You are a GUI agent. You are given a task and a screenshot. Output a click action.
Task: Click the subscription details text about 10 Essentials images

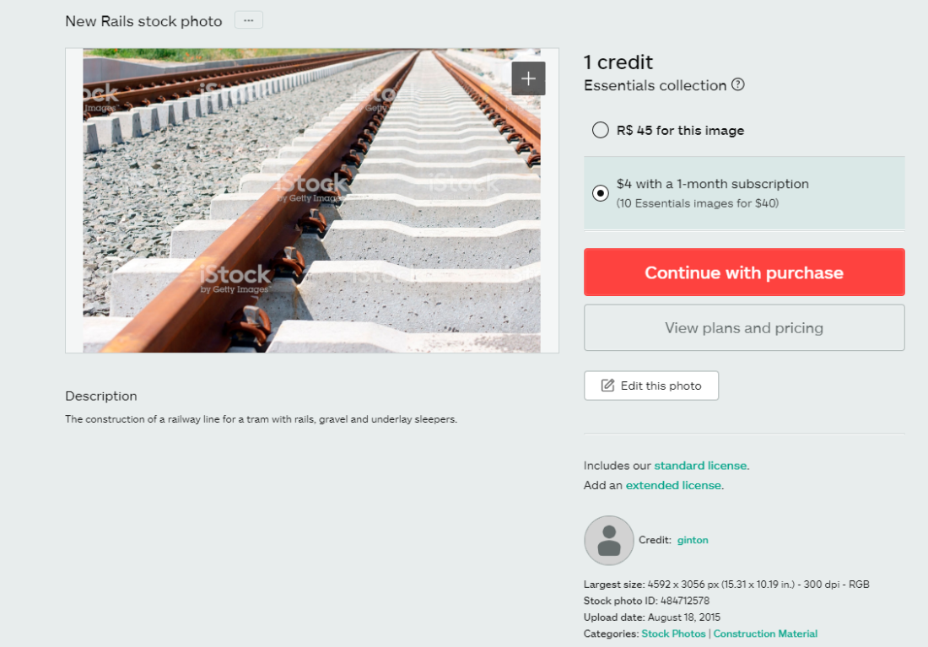click(697, 203)
